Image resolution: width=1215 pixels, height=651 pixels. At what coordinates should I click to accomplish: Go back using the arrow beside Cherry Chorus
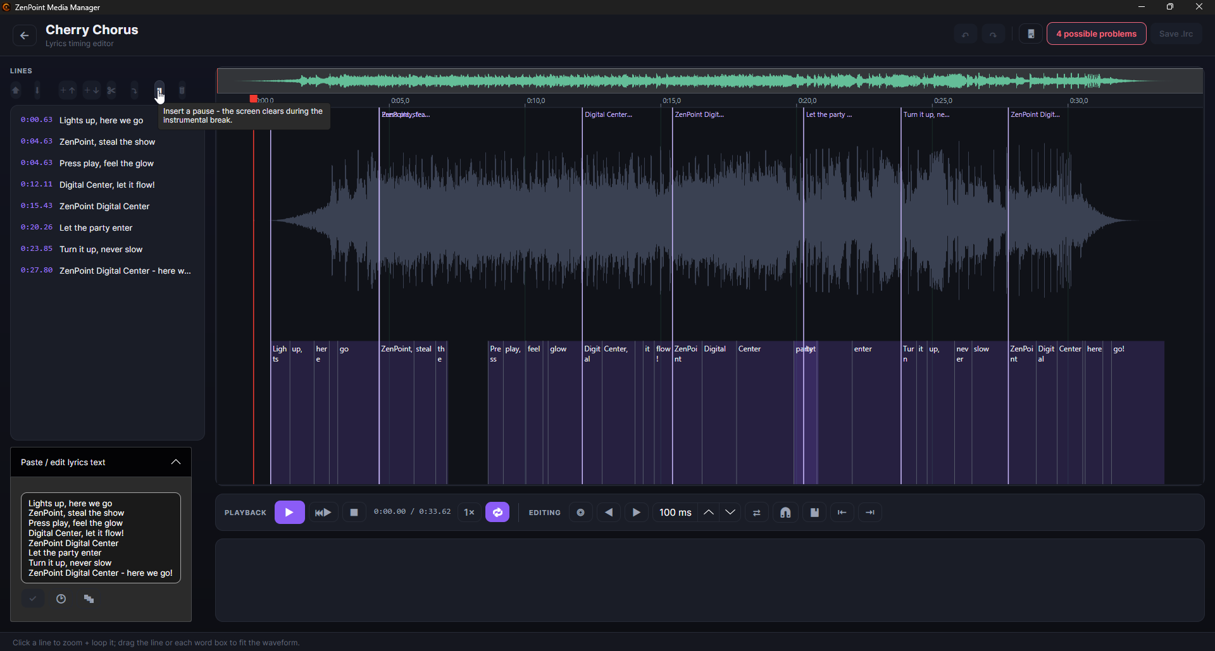(24, 35)
